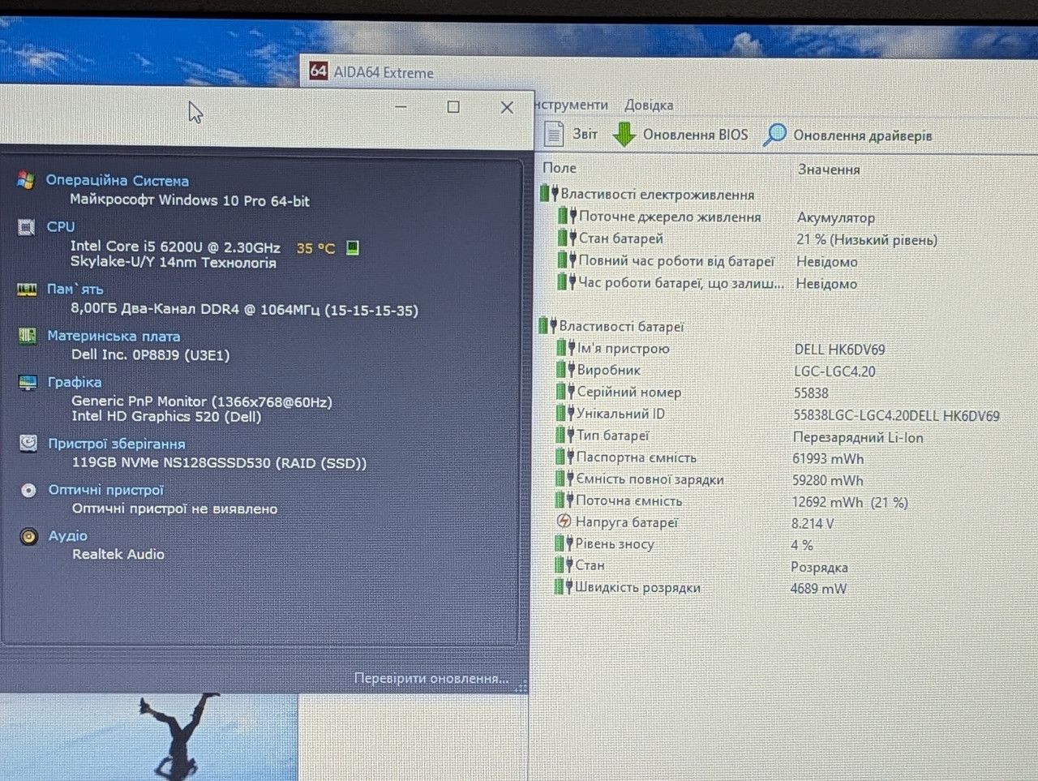Click the battery icon beside Властивості електроживлення
Viewport: 1038px width, 781px height.
(548, 194)
